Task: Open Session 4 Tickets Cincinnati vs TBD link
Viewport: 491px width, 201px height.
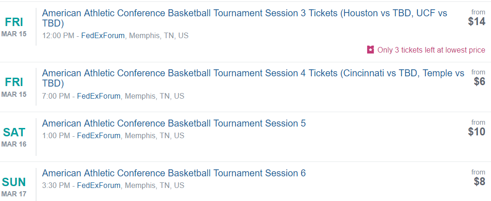Action: tap(253, 78)
